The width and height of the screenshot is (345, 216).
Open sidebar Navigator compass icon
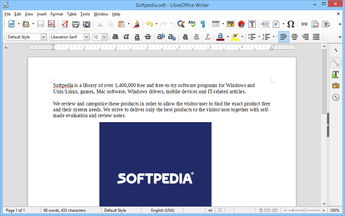click(x=336, y=97)
